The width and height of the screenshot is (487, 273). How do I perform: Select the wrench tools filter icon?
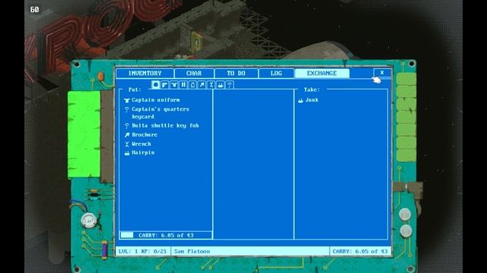click(x=212, y=84)
